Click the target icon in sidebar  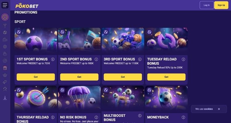[5, 17]
